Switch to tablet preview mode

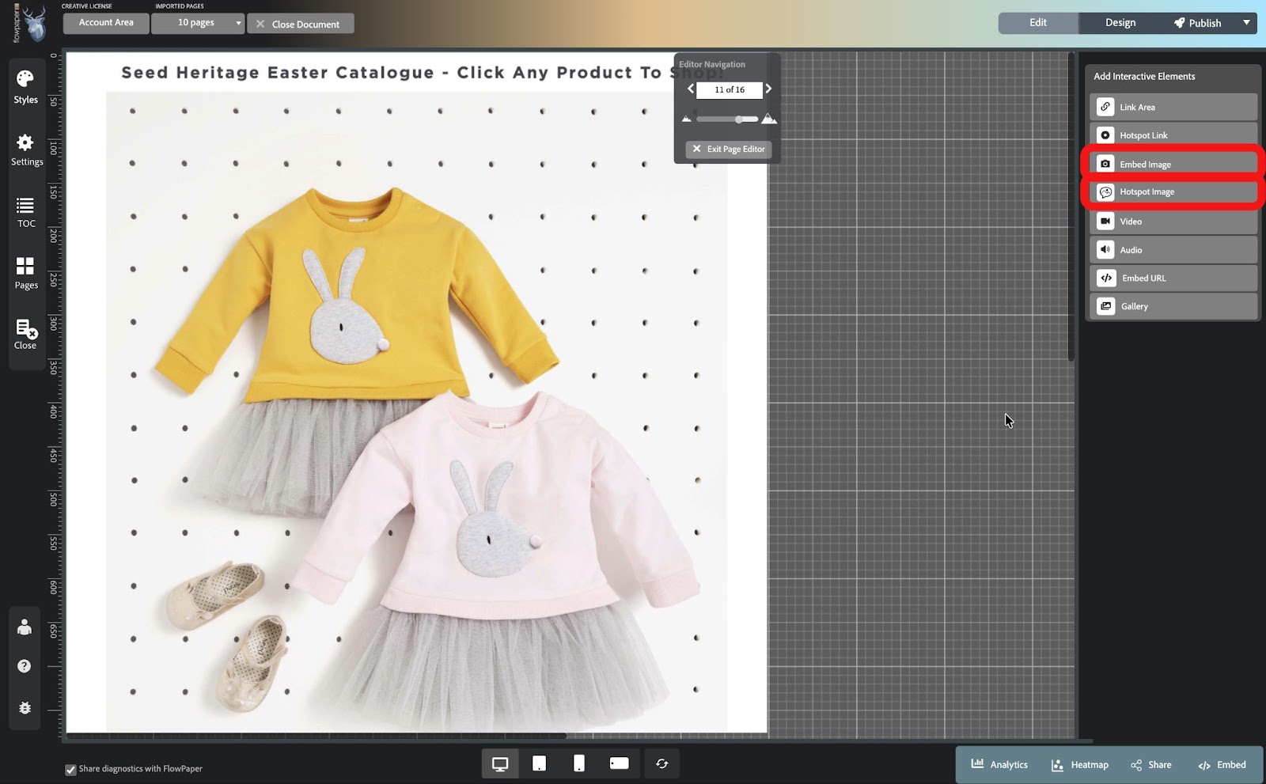point(539,764)
